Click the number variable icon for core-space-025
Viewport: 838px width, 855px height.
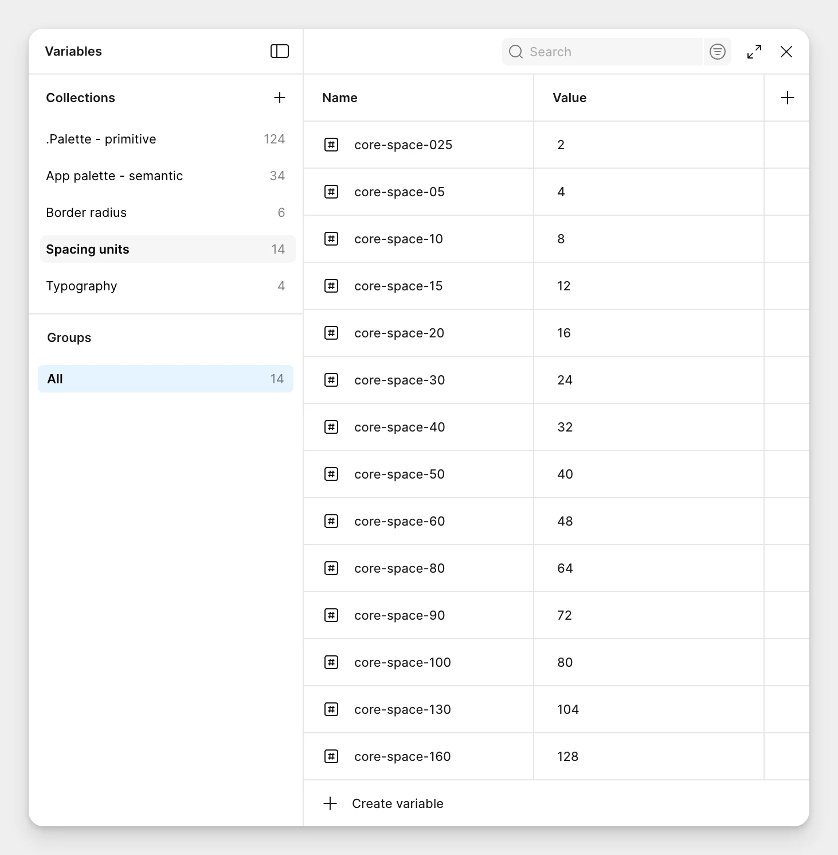click(x=331, y=145)
